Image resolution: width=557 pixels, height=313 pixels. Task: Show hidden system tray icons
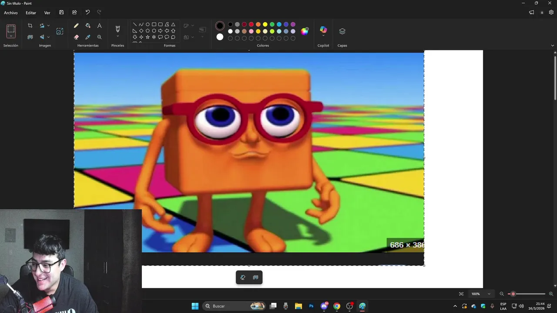[455, 306]
